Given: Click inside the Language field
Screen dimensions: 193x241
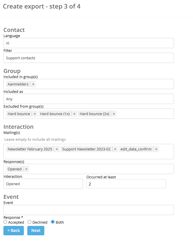Looking at the screenshot, I should tap(88, 43).
